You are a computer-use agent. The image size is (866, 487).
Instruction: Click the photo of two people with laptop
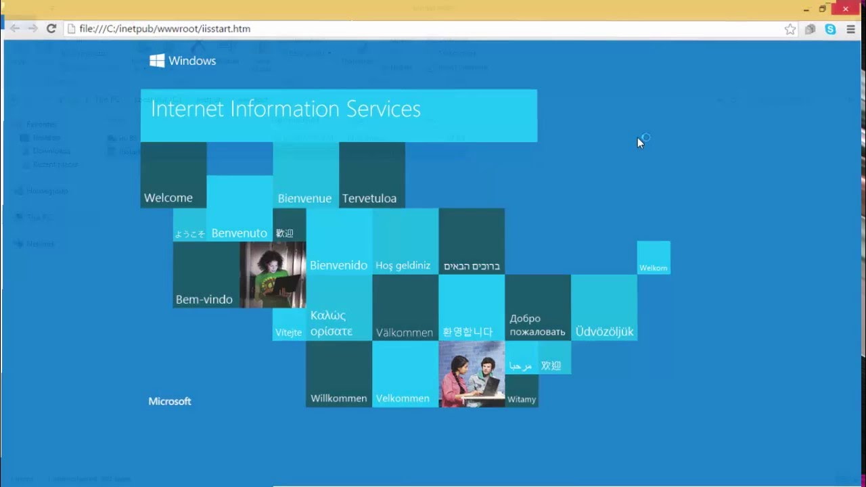[x=472, y=374]
